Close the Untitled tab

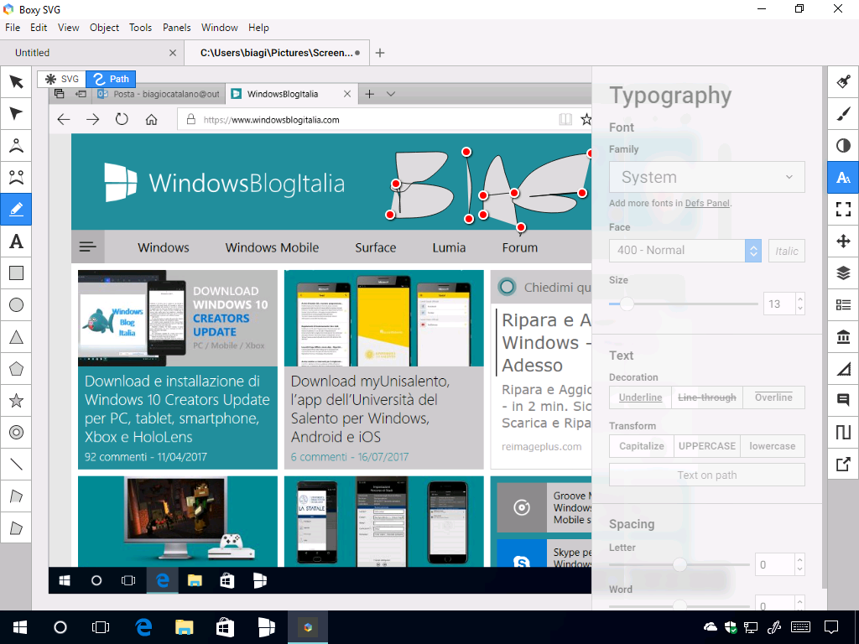pos(173,53)
